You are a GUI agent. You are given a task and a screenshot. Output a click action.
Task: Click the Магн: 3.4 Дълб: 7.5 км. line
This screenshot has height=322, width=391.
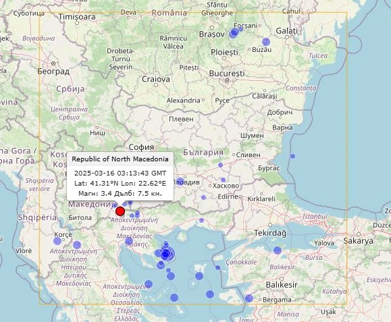tap(120, 193)
